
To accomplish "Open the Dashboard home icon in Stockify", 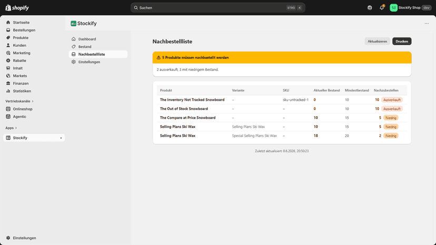I will coord(73,39).
